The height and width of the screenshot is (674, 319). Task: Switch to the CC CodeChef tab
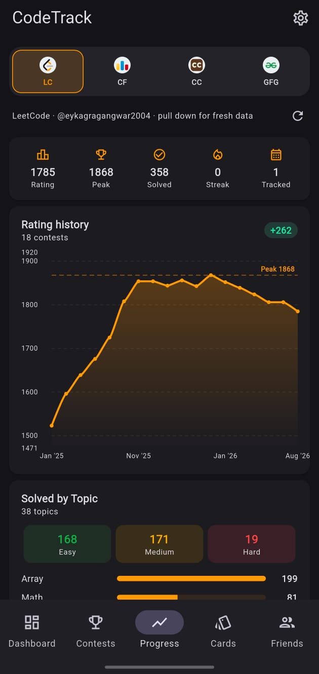[x=196, y=71]
